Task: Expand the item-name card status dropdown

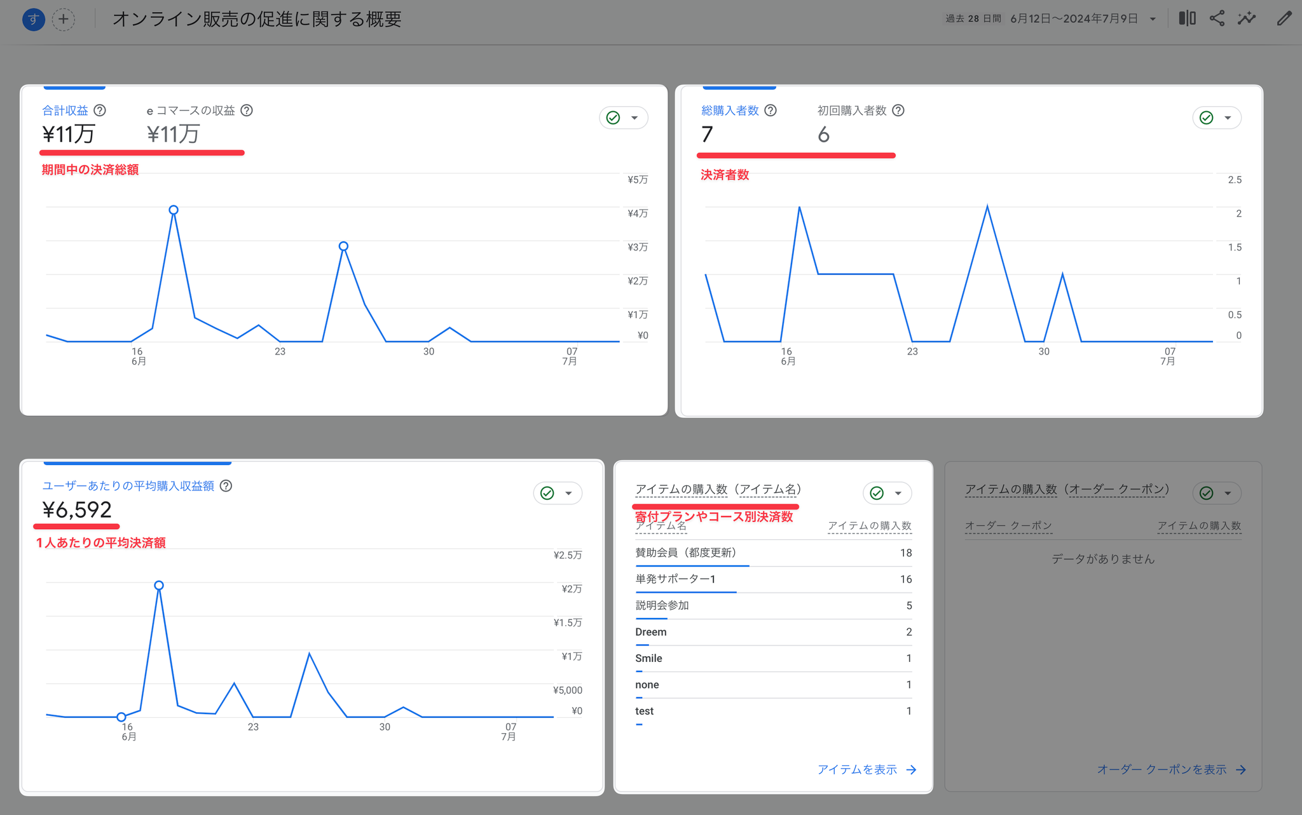Action: coord(887,493)
